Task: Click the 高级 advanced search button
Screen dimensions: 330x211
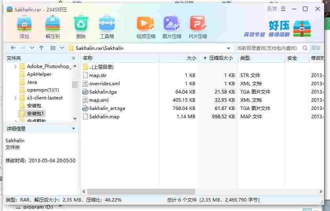Action: [316, 48]
